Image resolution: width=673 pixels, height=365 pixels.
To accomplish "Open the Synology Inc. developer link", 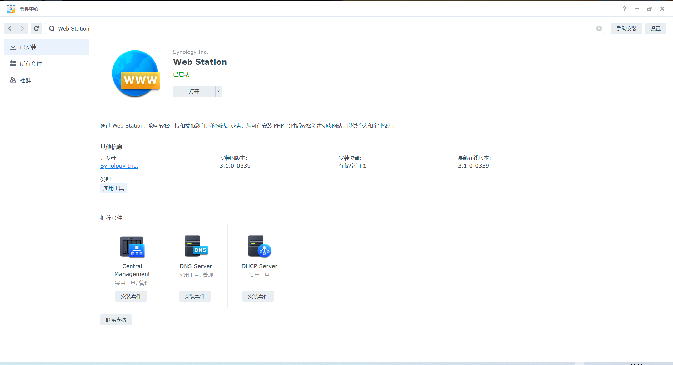I will (119, 166).
